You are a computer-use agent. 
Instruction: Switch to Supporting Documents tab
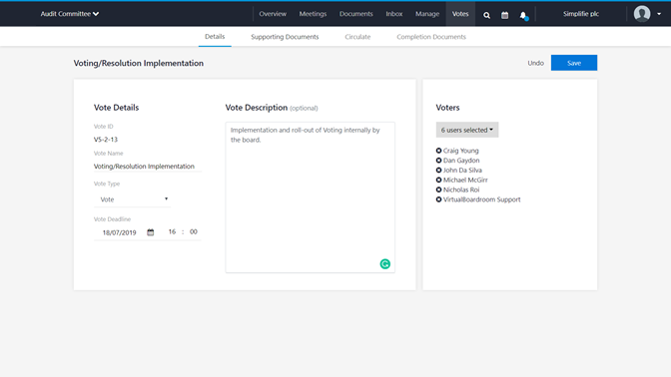click(x=285, y=37)
